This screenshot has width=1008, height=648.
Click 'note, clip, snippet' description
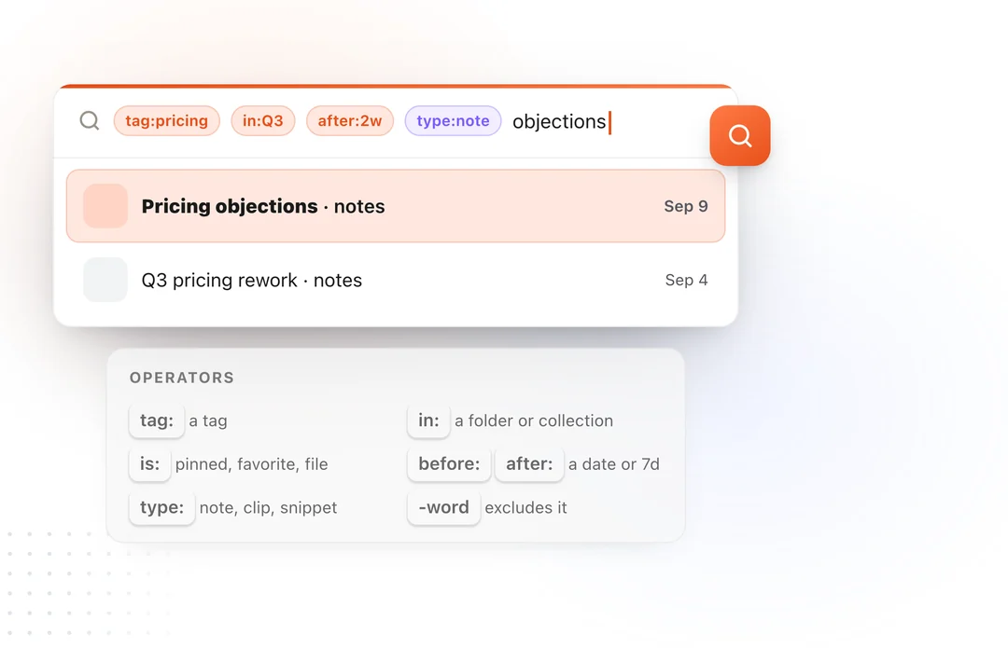(268, 507)
